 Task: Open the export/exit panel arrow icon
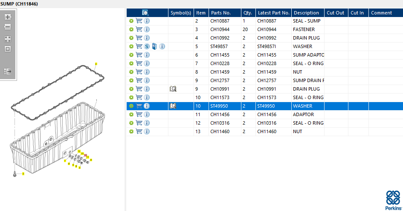pos(8,71)
